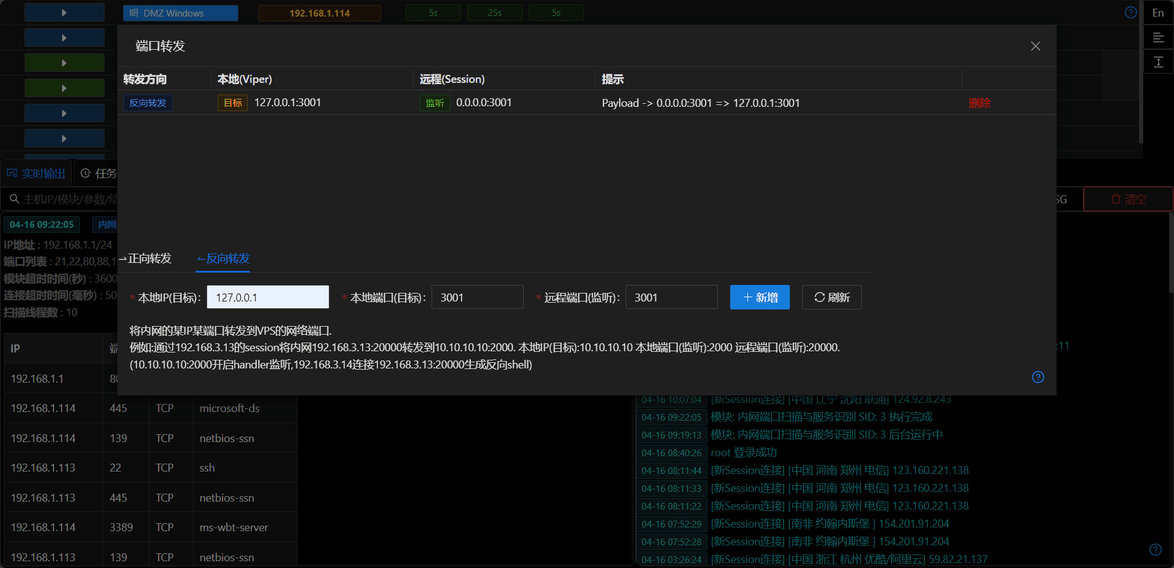Image resolution: width=1174 pixels, height=568 pixels.
Task: Focus the 主机IP/模块 search field
Action: point(69,199)
